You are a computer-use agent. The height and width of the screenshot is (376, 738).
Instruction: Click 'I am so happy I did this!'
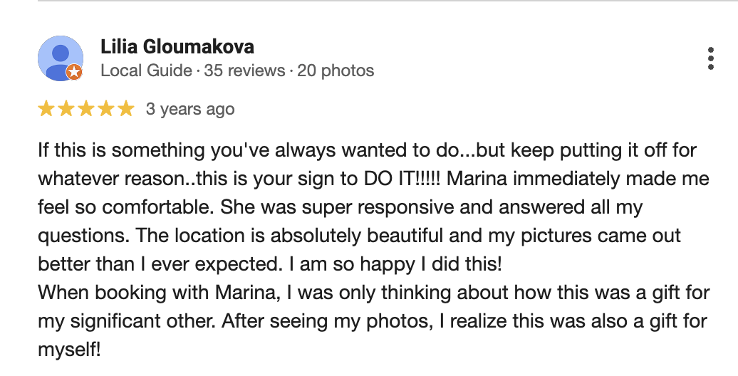coord(395,264)
